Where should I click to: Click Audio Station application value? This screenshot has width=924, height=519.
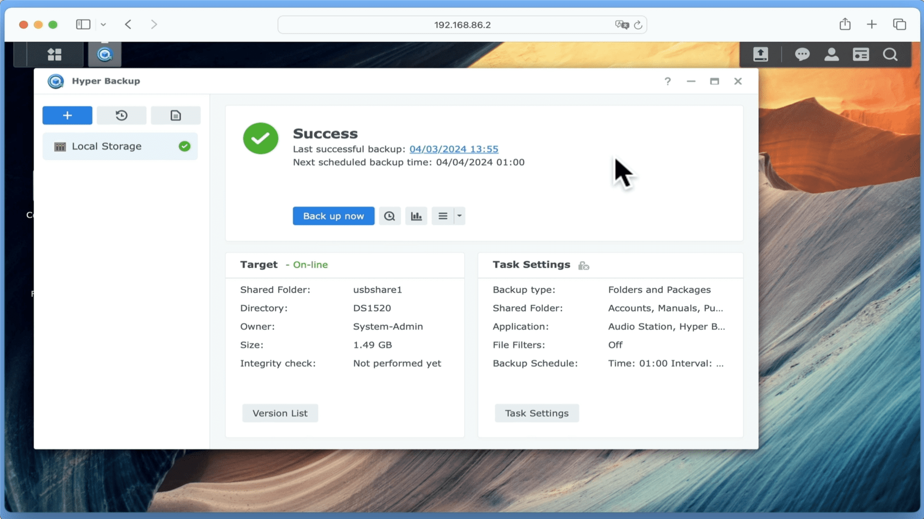667,326
